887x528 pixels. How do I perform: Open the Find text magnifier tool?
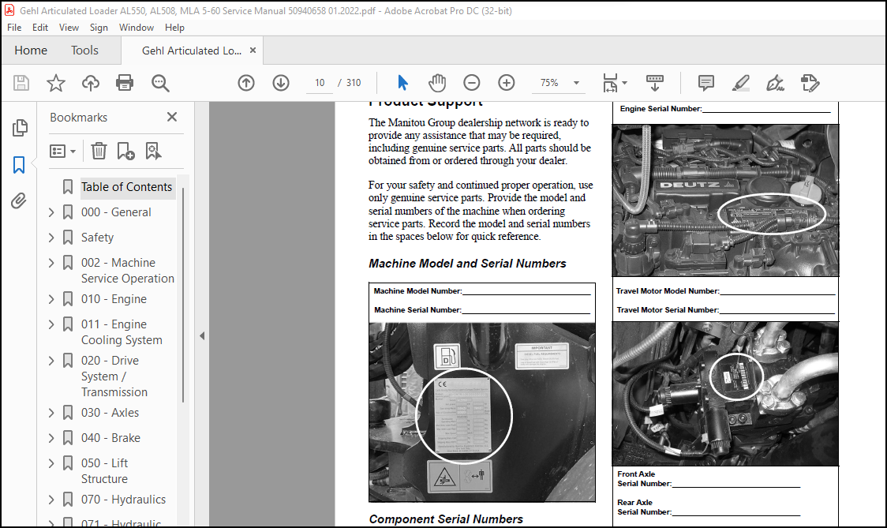click(x=160, y=83)
